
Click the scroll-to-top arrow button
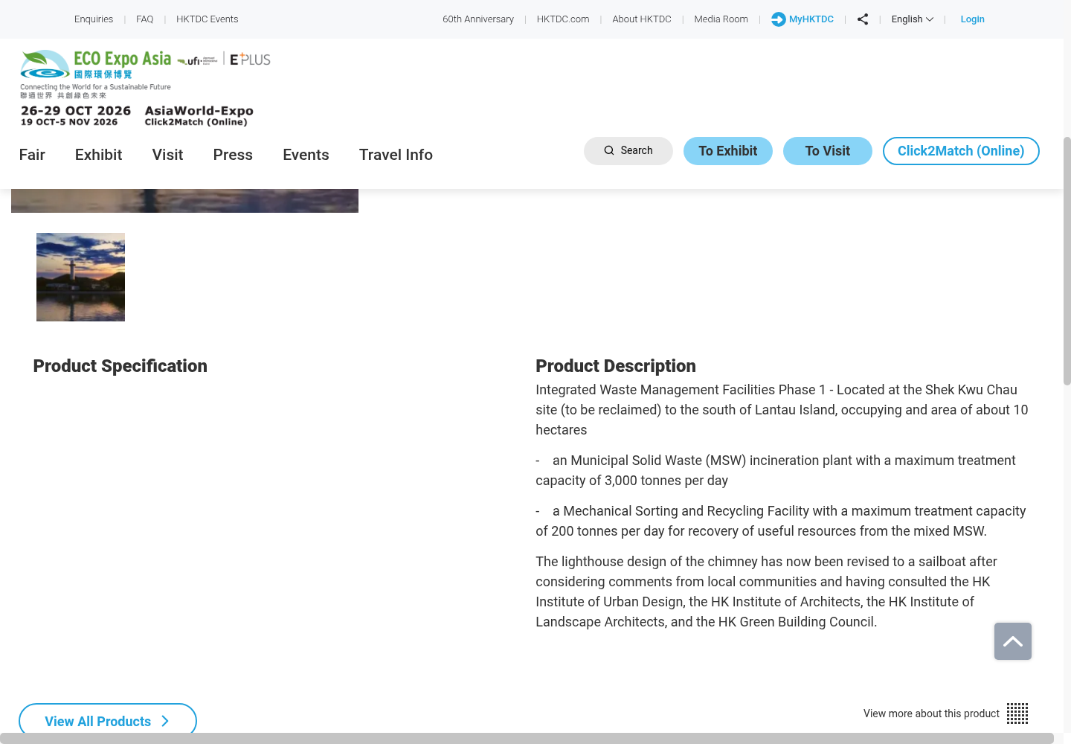click(x=1013, y=641)
